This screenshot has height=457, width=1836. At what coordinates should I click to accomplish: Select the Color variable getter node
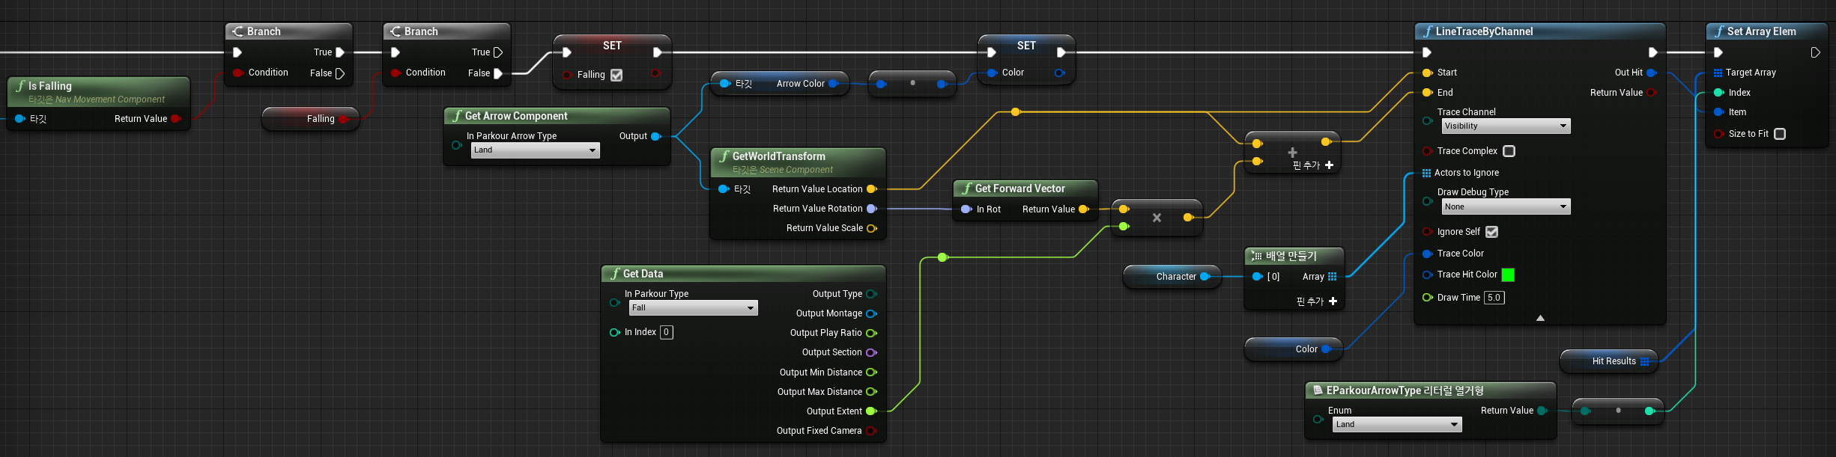pos(1294,349)
